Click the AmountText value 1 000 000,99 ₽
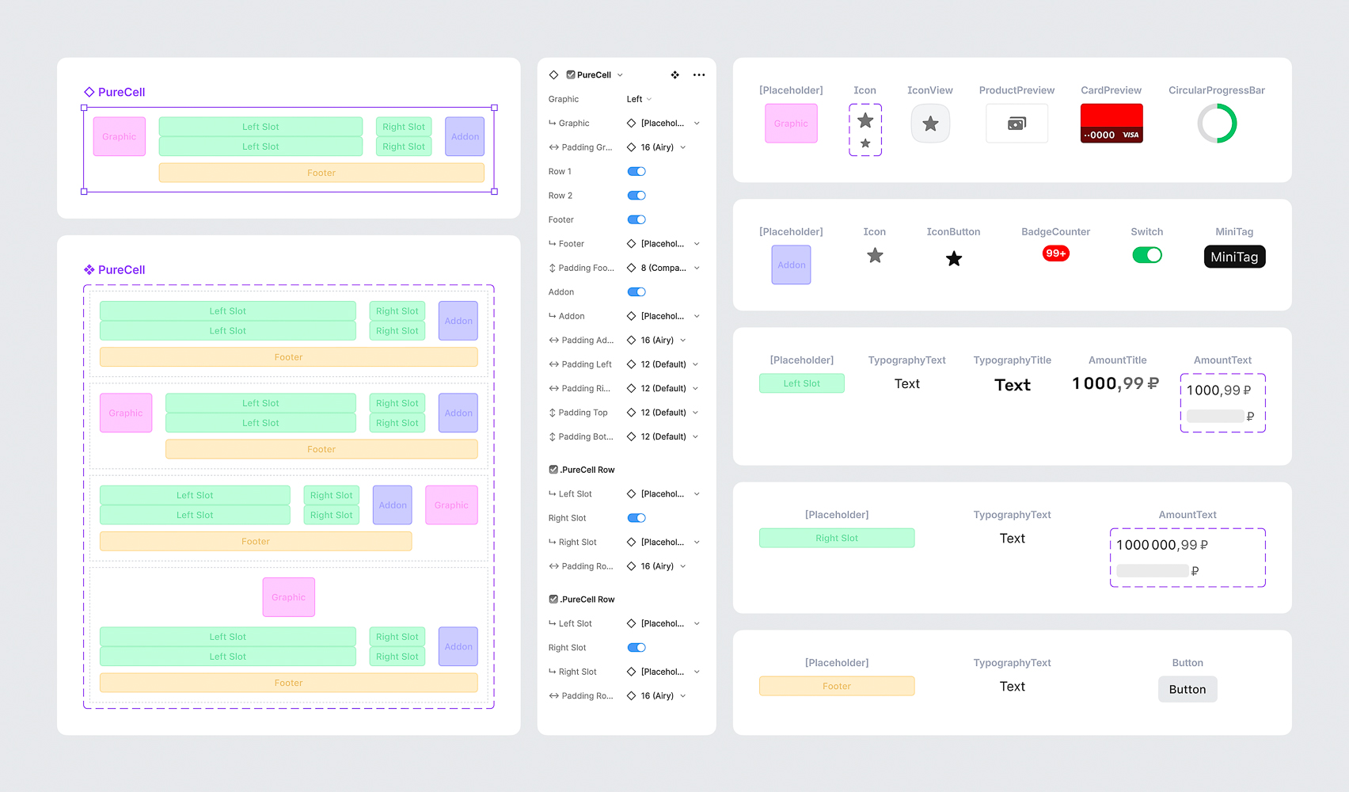The height and width of the screenshot is (792, 1349). [x=1162, y=545]
